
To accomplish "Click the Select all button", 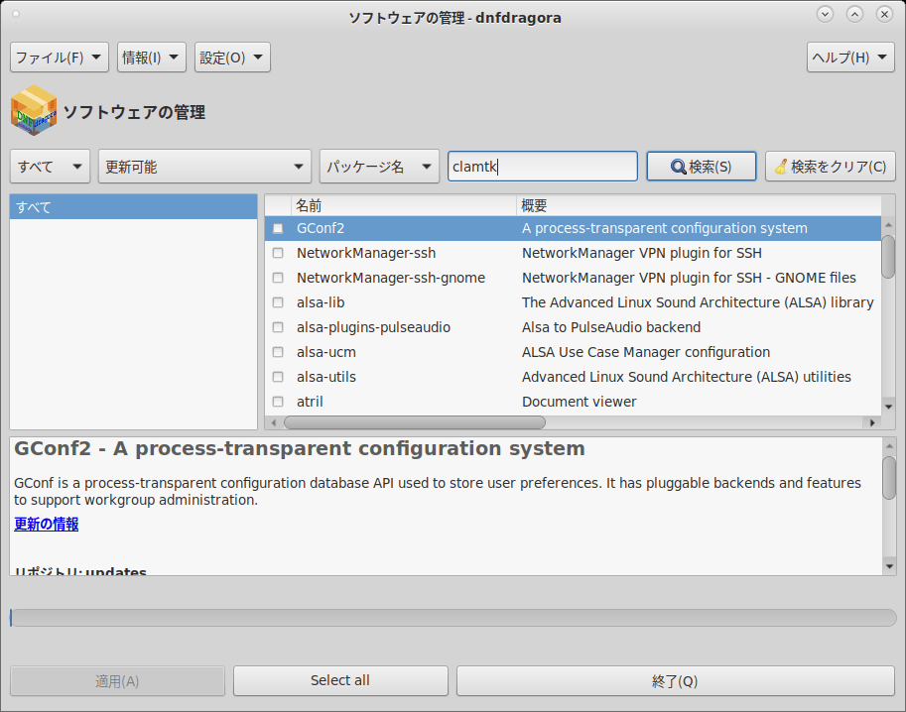I will click(340, 681).
